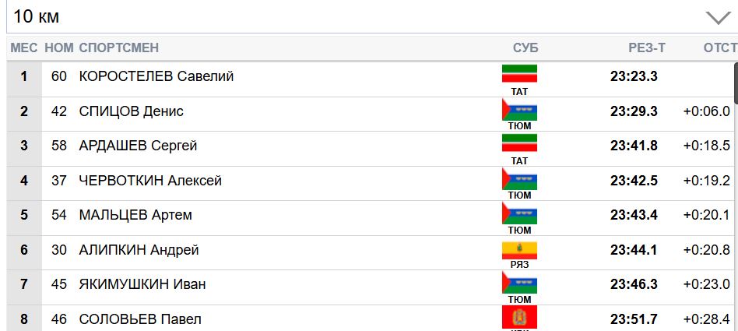Click Ryazan flag beside Alipkin
738x331 pixels.
point(519,248)
